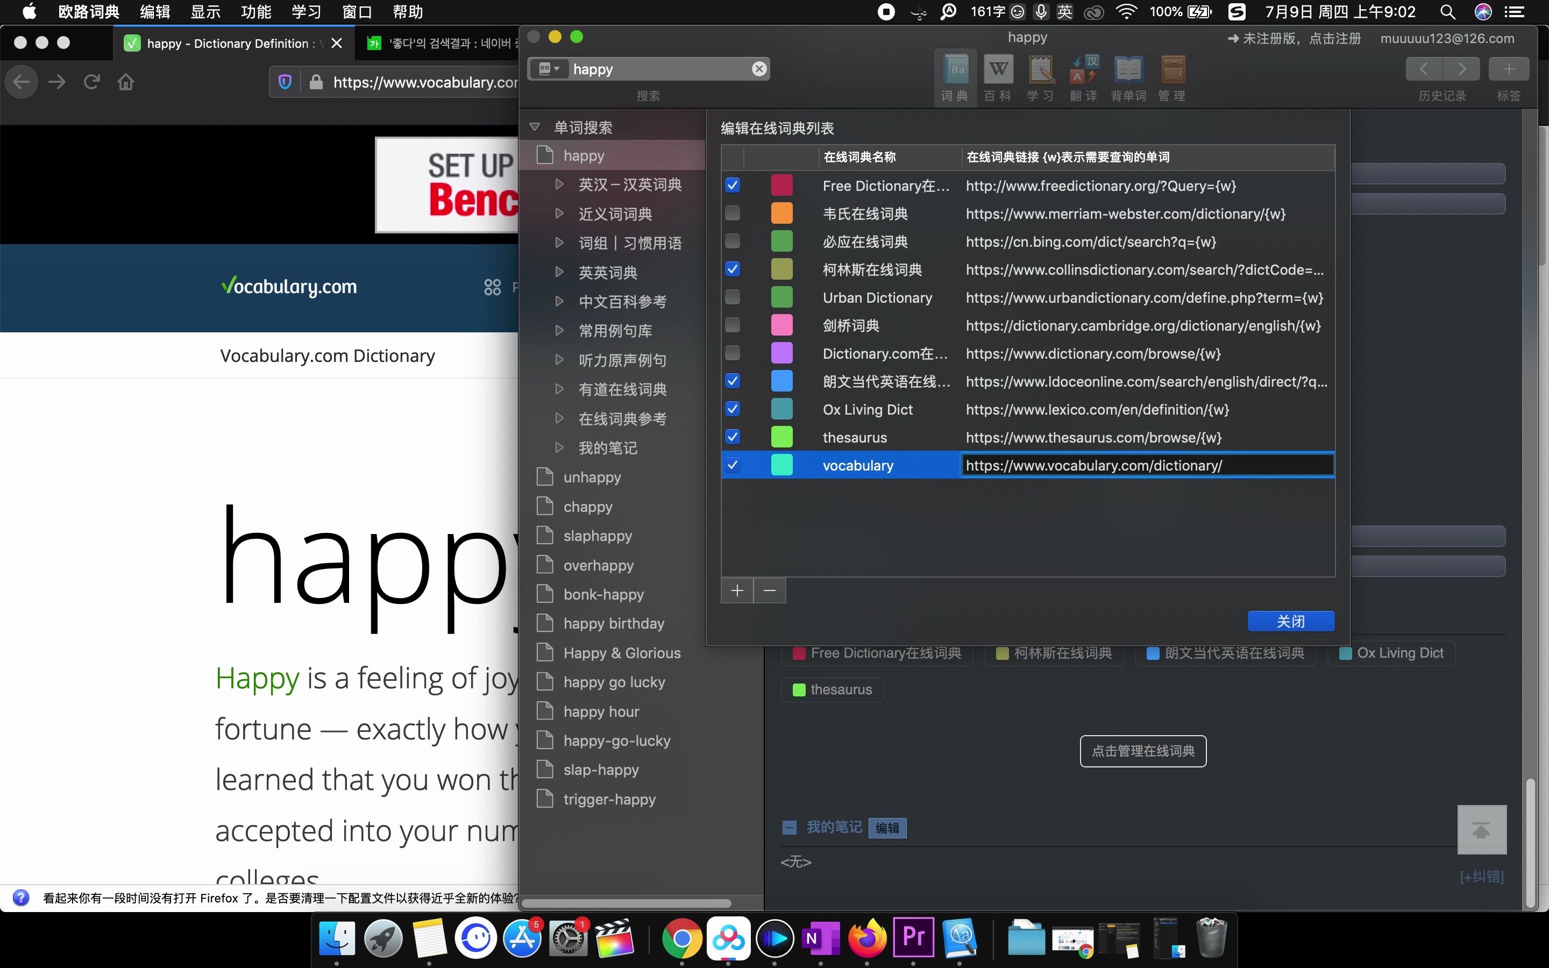This screenshot has width=1549, height=968.
Task: Click the teal color swatch for vocabulary row
Action: (x=781, y=465)
